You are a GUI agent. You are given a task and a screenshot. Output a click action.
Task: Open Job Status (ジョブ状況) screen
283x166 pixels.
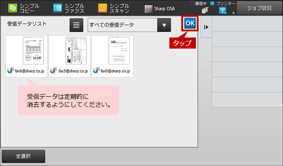tap(260, 8)
